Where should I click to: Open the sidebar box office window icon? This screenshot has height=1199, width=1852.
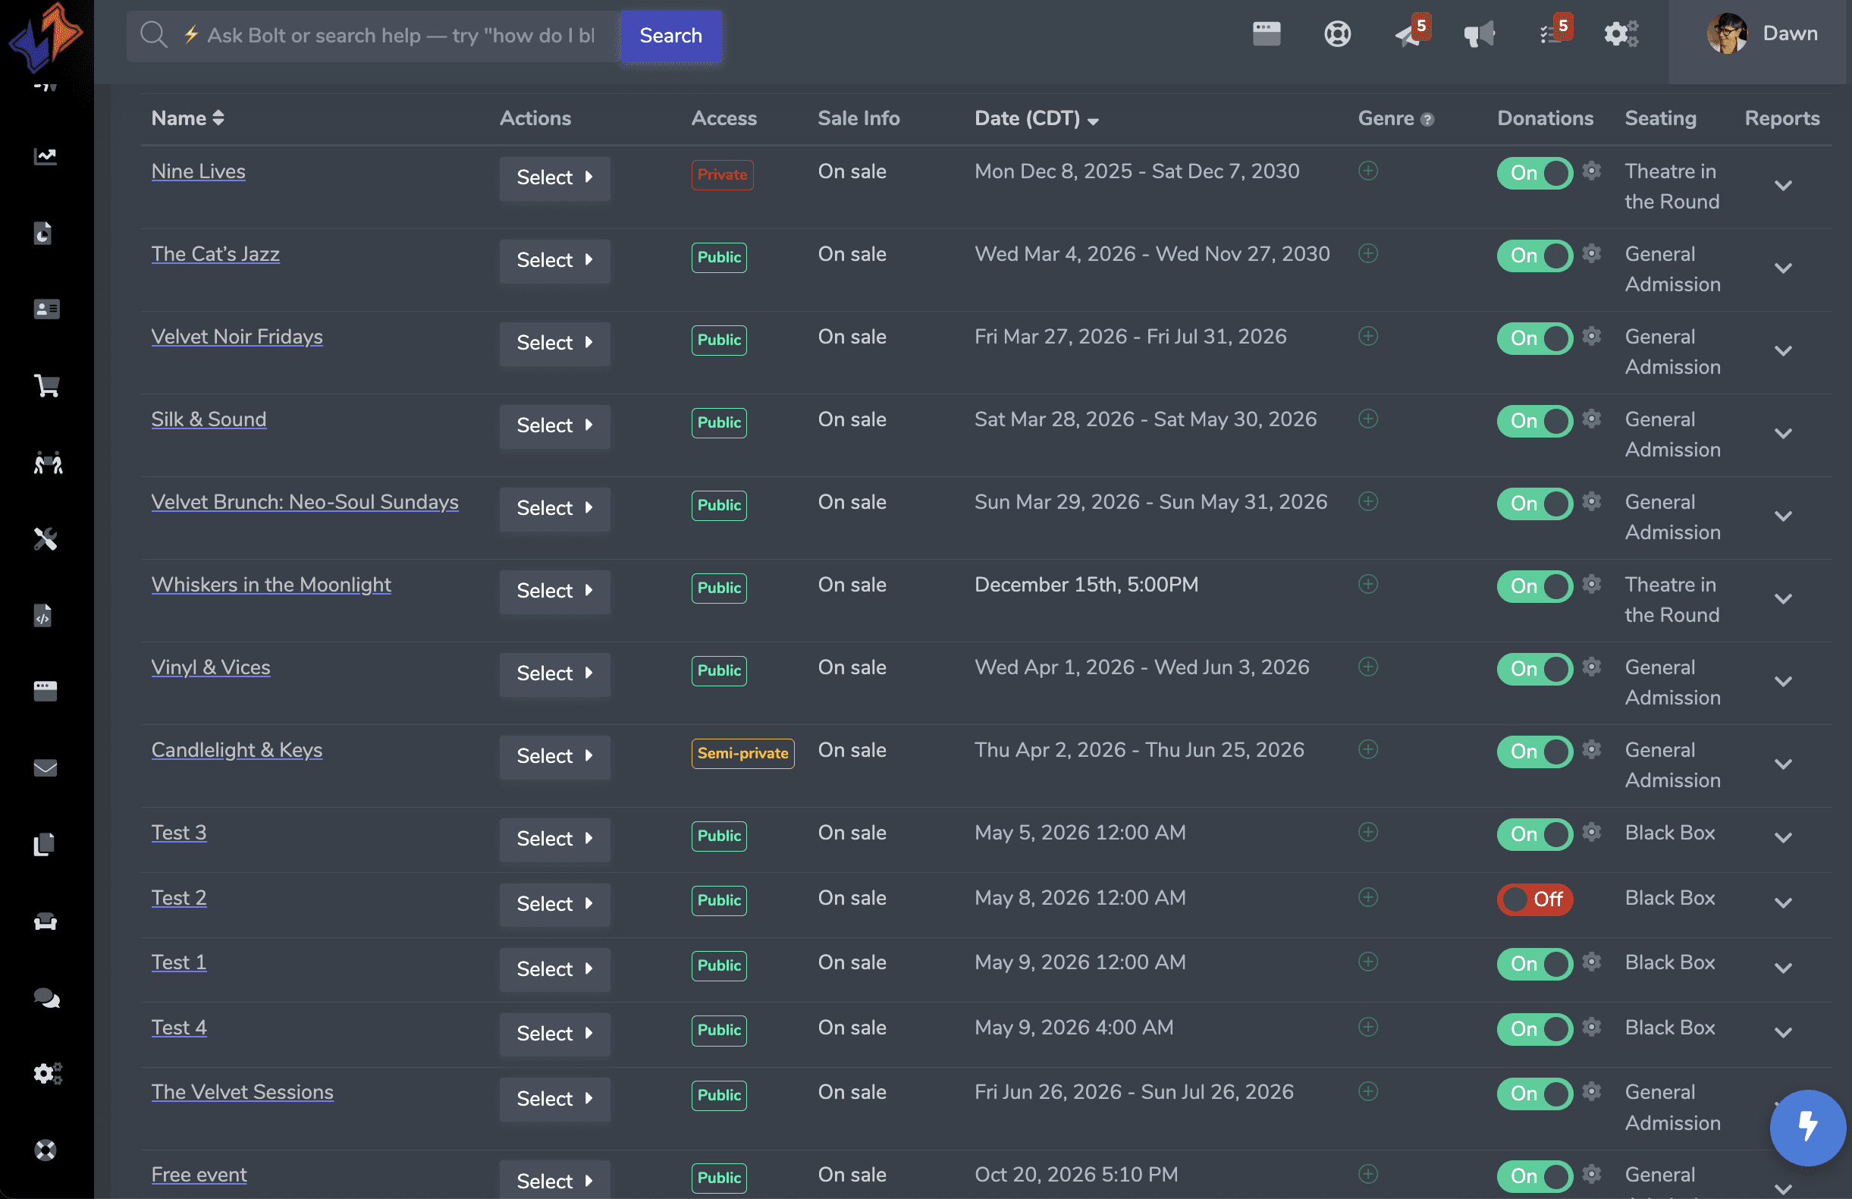pyautogui.click(x=46, y=691)
